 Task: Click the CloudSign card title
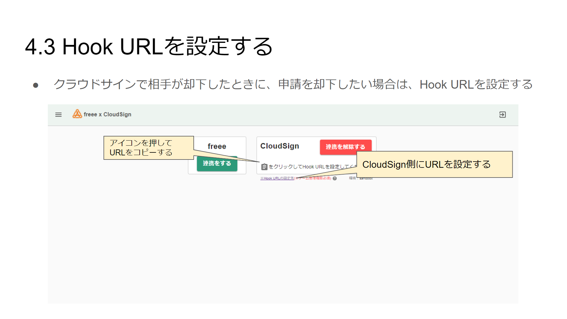tap(280, 146)
